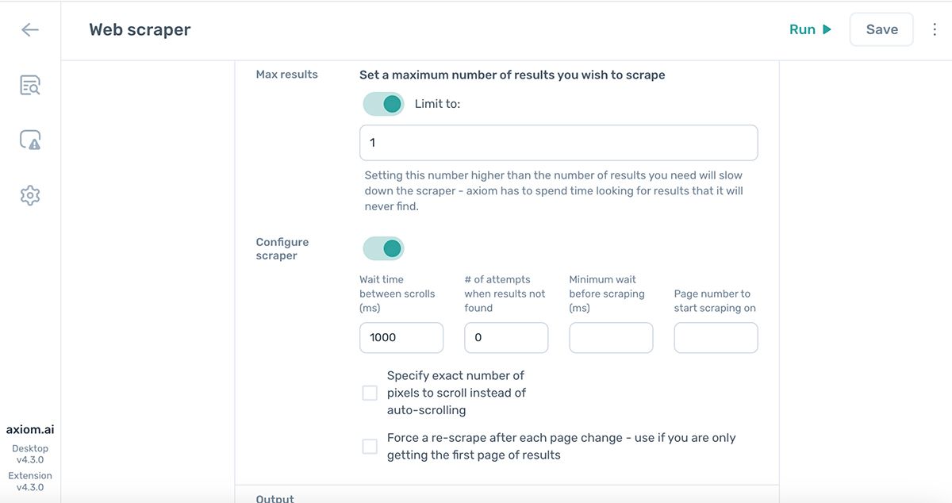Click the Configure scraper label

click(282, 249)
